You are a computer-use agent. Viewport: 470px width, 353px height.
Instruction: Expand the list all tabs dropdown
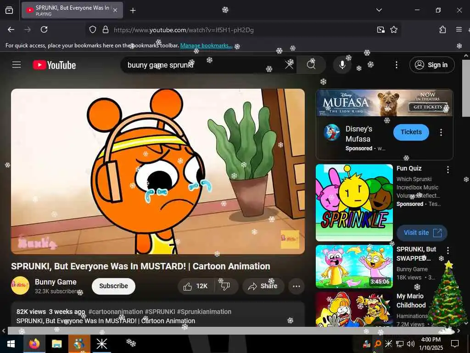[x=379, y=10]
